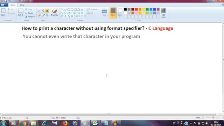Select the Left arrow shape
Viewport: 224px width, 126px height.
(79, 13)
